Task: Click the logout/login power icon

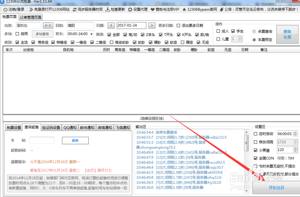Action: pos(5,10)
